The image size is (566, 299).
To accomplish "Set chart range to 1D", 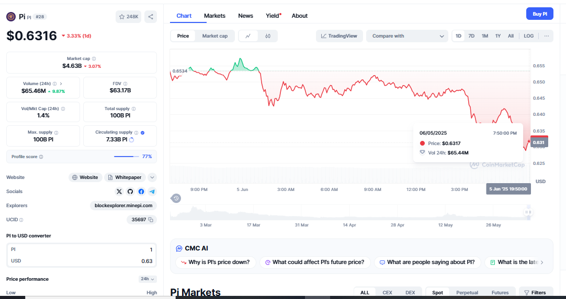I will click(x=458, y=36).
